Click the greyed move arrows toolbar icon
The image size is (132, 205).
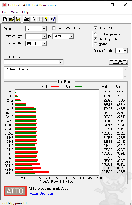pos(39,19)
